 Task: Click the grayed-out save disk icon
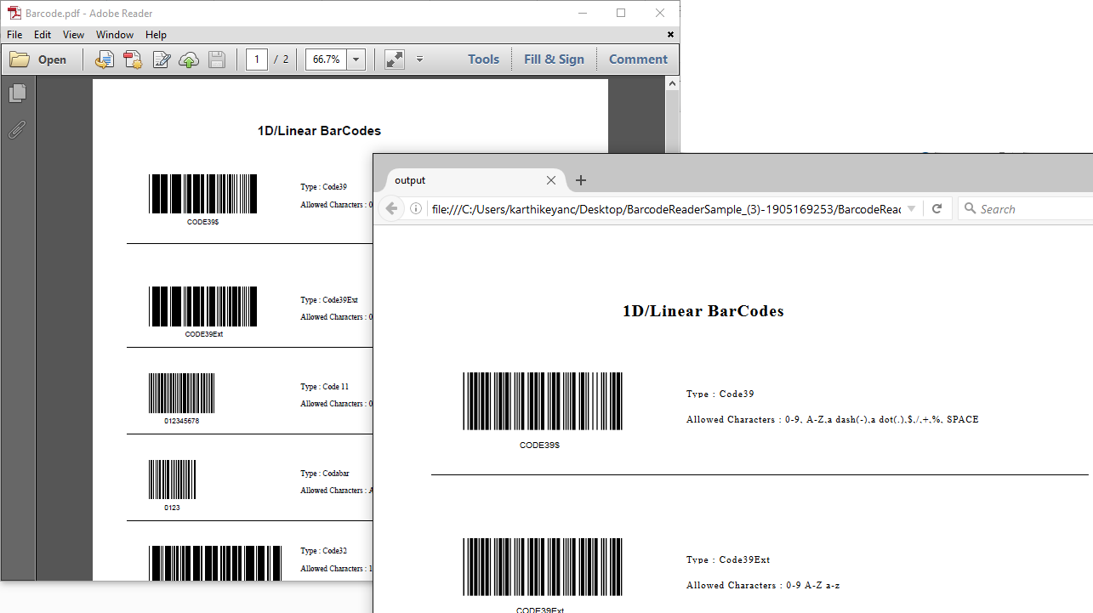[217, 60]
